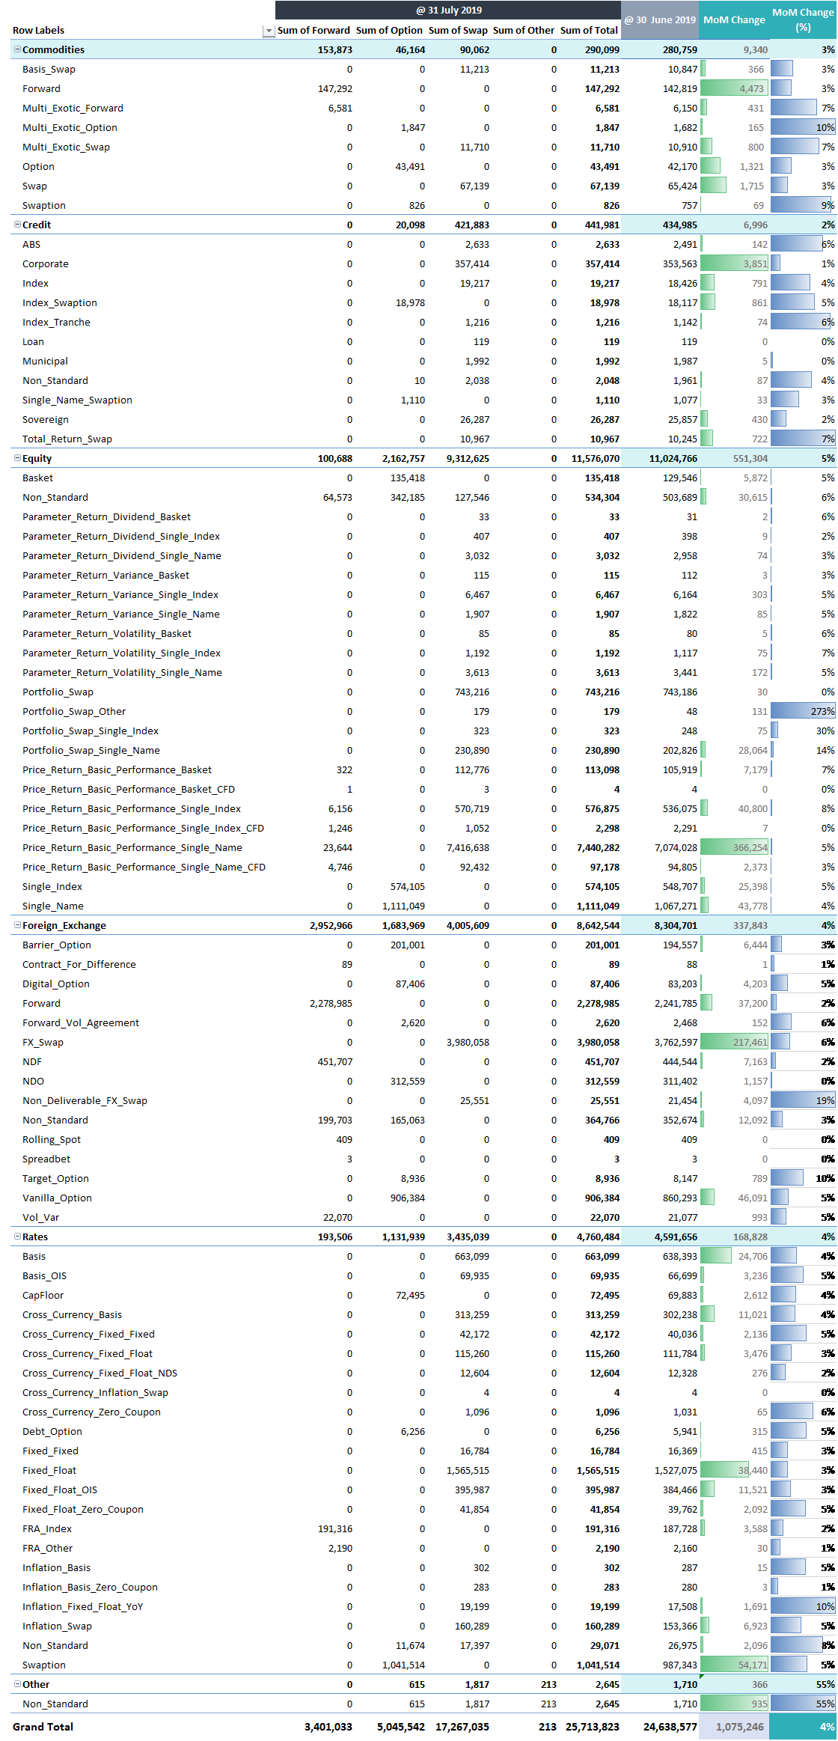Select the Corporate row label
The height and width of the screenshot is (1741, 838).
(45, 263)
